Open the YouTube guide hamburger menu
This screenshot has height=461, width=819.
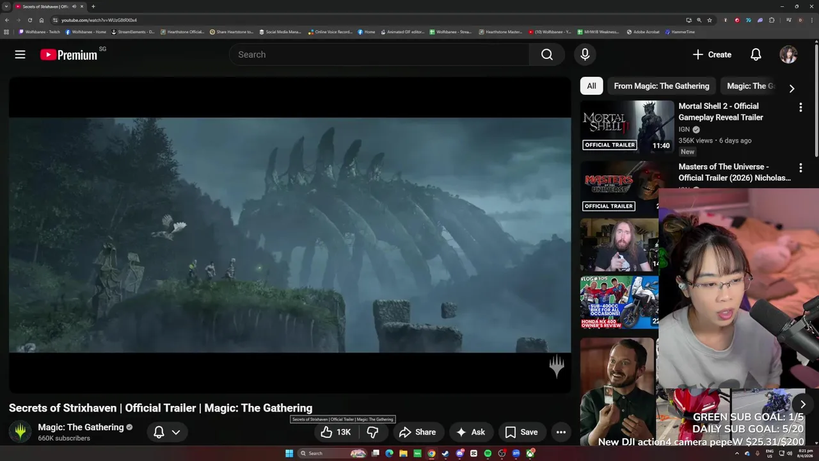pyautogui.click(x=20, y=54)
